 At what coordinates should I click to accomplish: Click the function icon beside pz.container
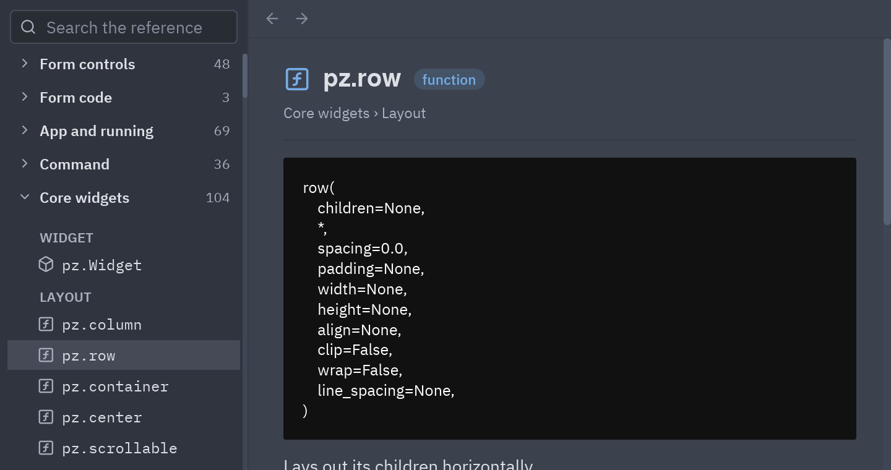pyautogui.click(x=46, y=386)
